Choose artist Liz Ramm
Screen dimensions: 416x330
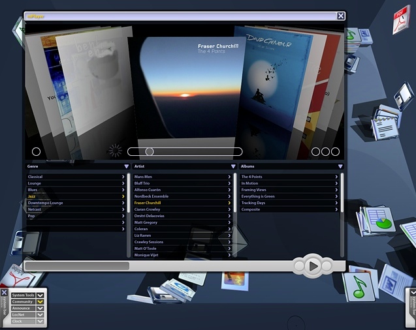click(x=182, y=235)
